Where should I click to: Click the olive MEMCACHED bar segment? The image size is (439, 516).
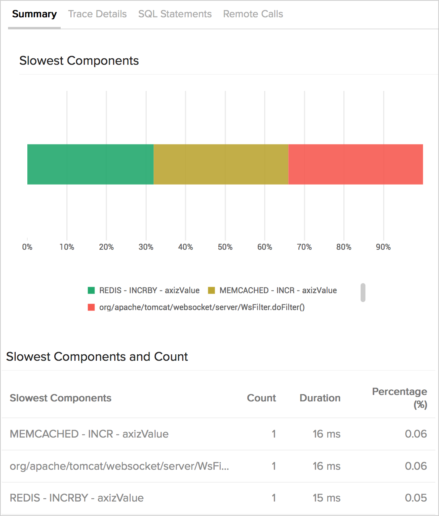point(221,164)
